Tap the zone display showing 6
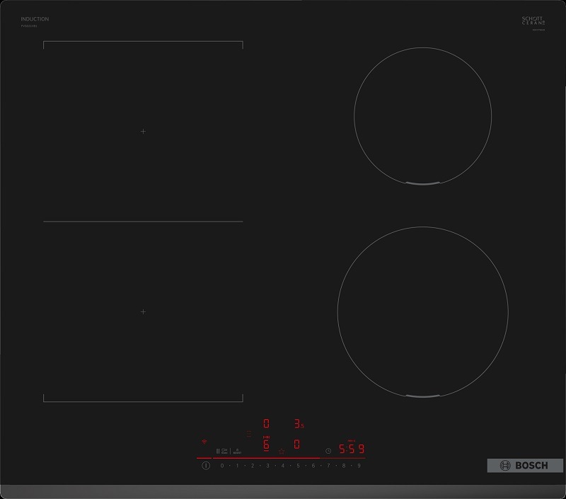The height and width of the screenshot is (499, 566). [266, 445]
